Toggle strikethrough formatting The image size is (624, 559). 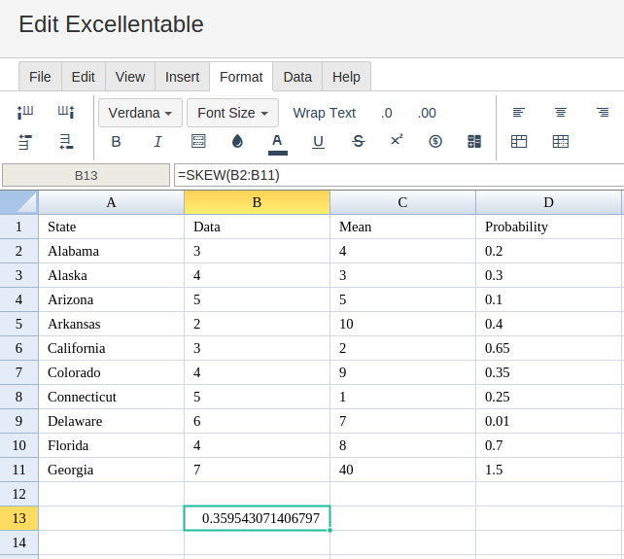click(358, 141)
